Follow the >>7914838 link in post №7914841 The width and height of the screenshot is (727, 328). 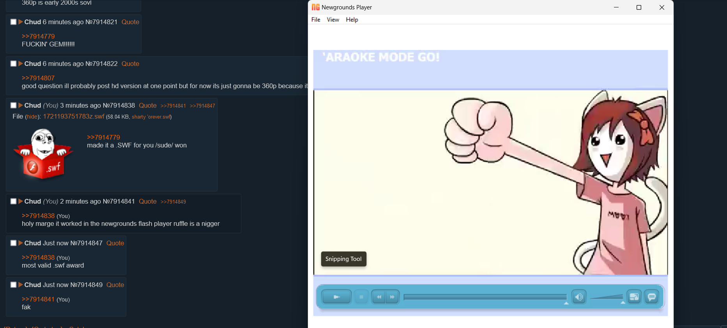pos(38,216)
